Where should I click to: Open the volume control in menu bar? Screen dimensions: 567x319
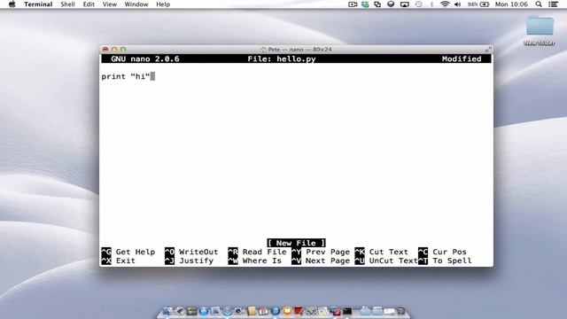tap(457, 4)
